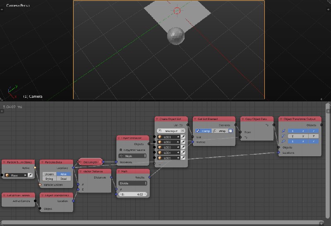Click the 3D cursor in the viewport
Image resolution: width=331 pixels, height=226 pixels.
[177, 11]
